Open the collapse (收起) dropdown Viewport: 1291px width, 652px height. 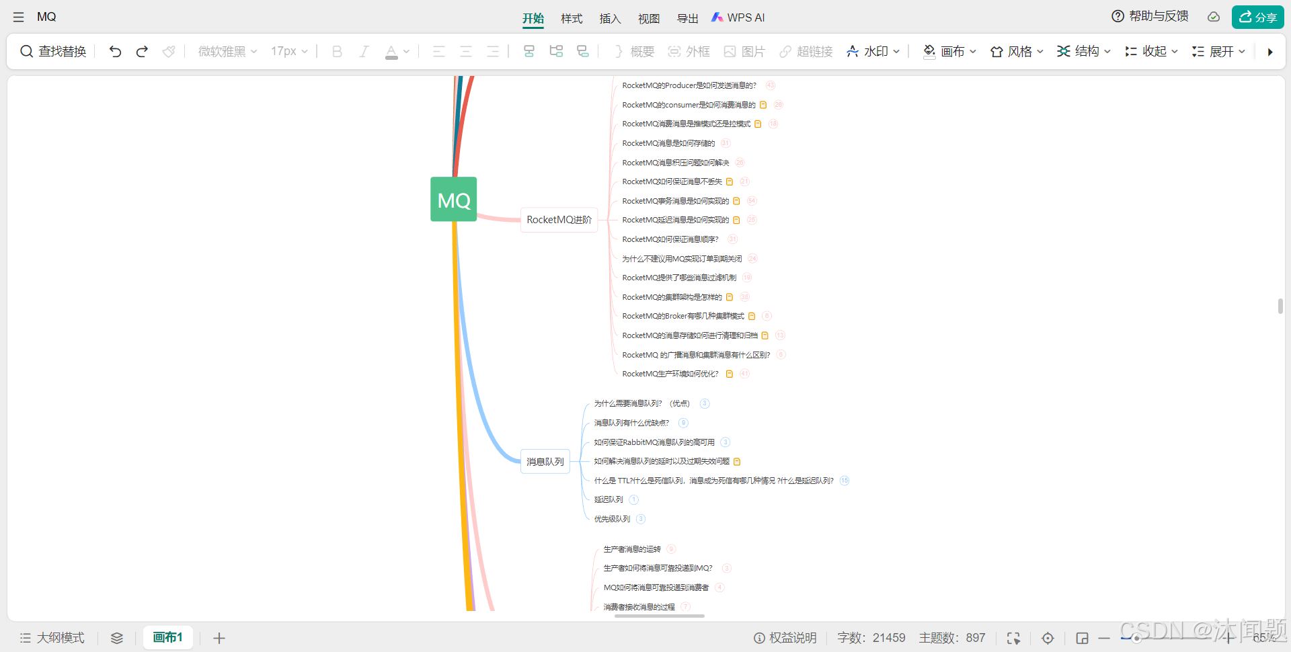1151,52
